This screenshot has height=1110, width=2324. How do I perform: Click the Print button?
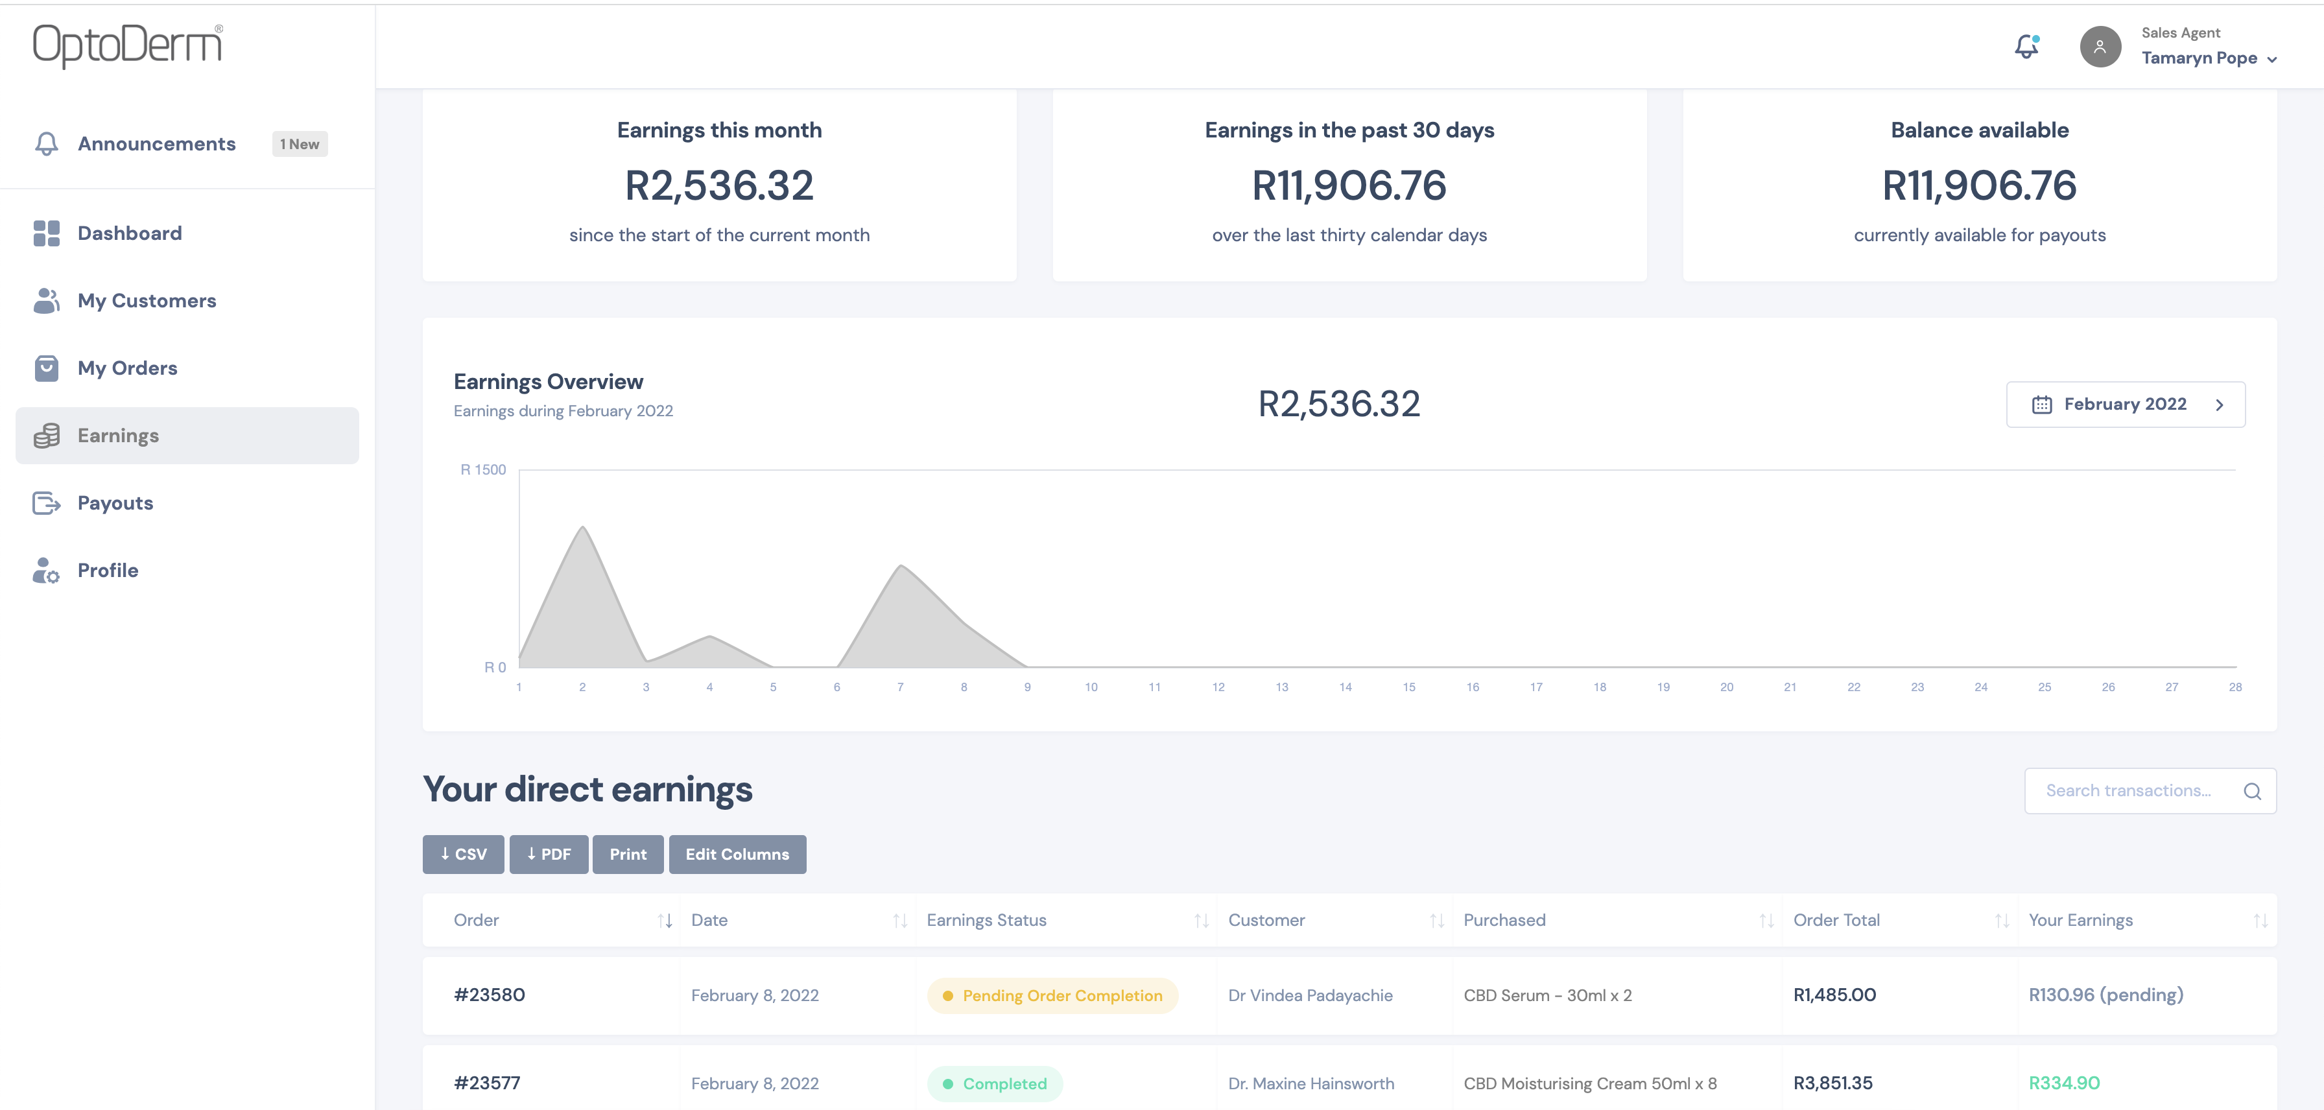point(628,854)
